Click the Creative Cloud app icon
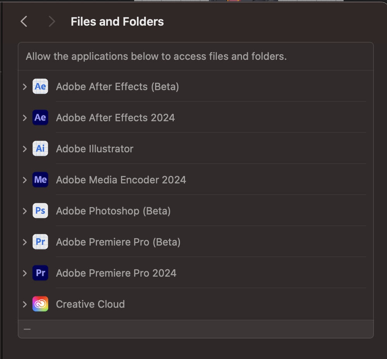Screen dimensions: 387x359 [40, 304]
